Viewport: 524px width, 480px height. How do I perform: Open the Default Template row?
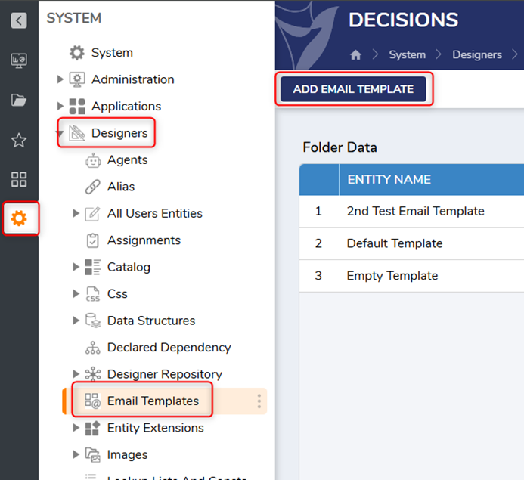coord(395,243)
